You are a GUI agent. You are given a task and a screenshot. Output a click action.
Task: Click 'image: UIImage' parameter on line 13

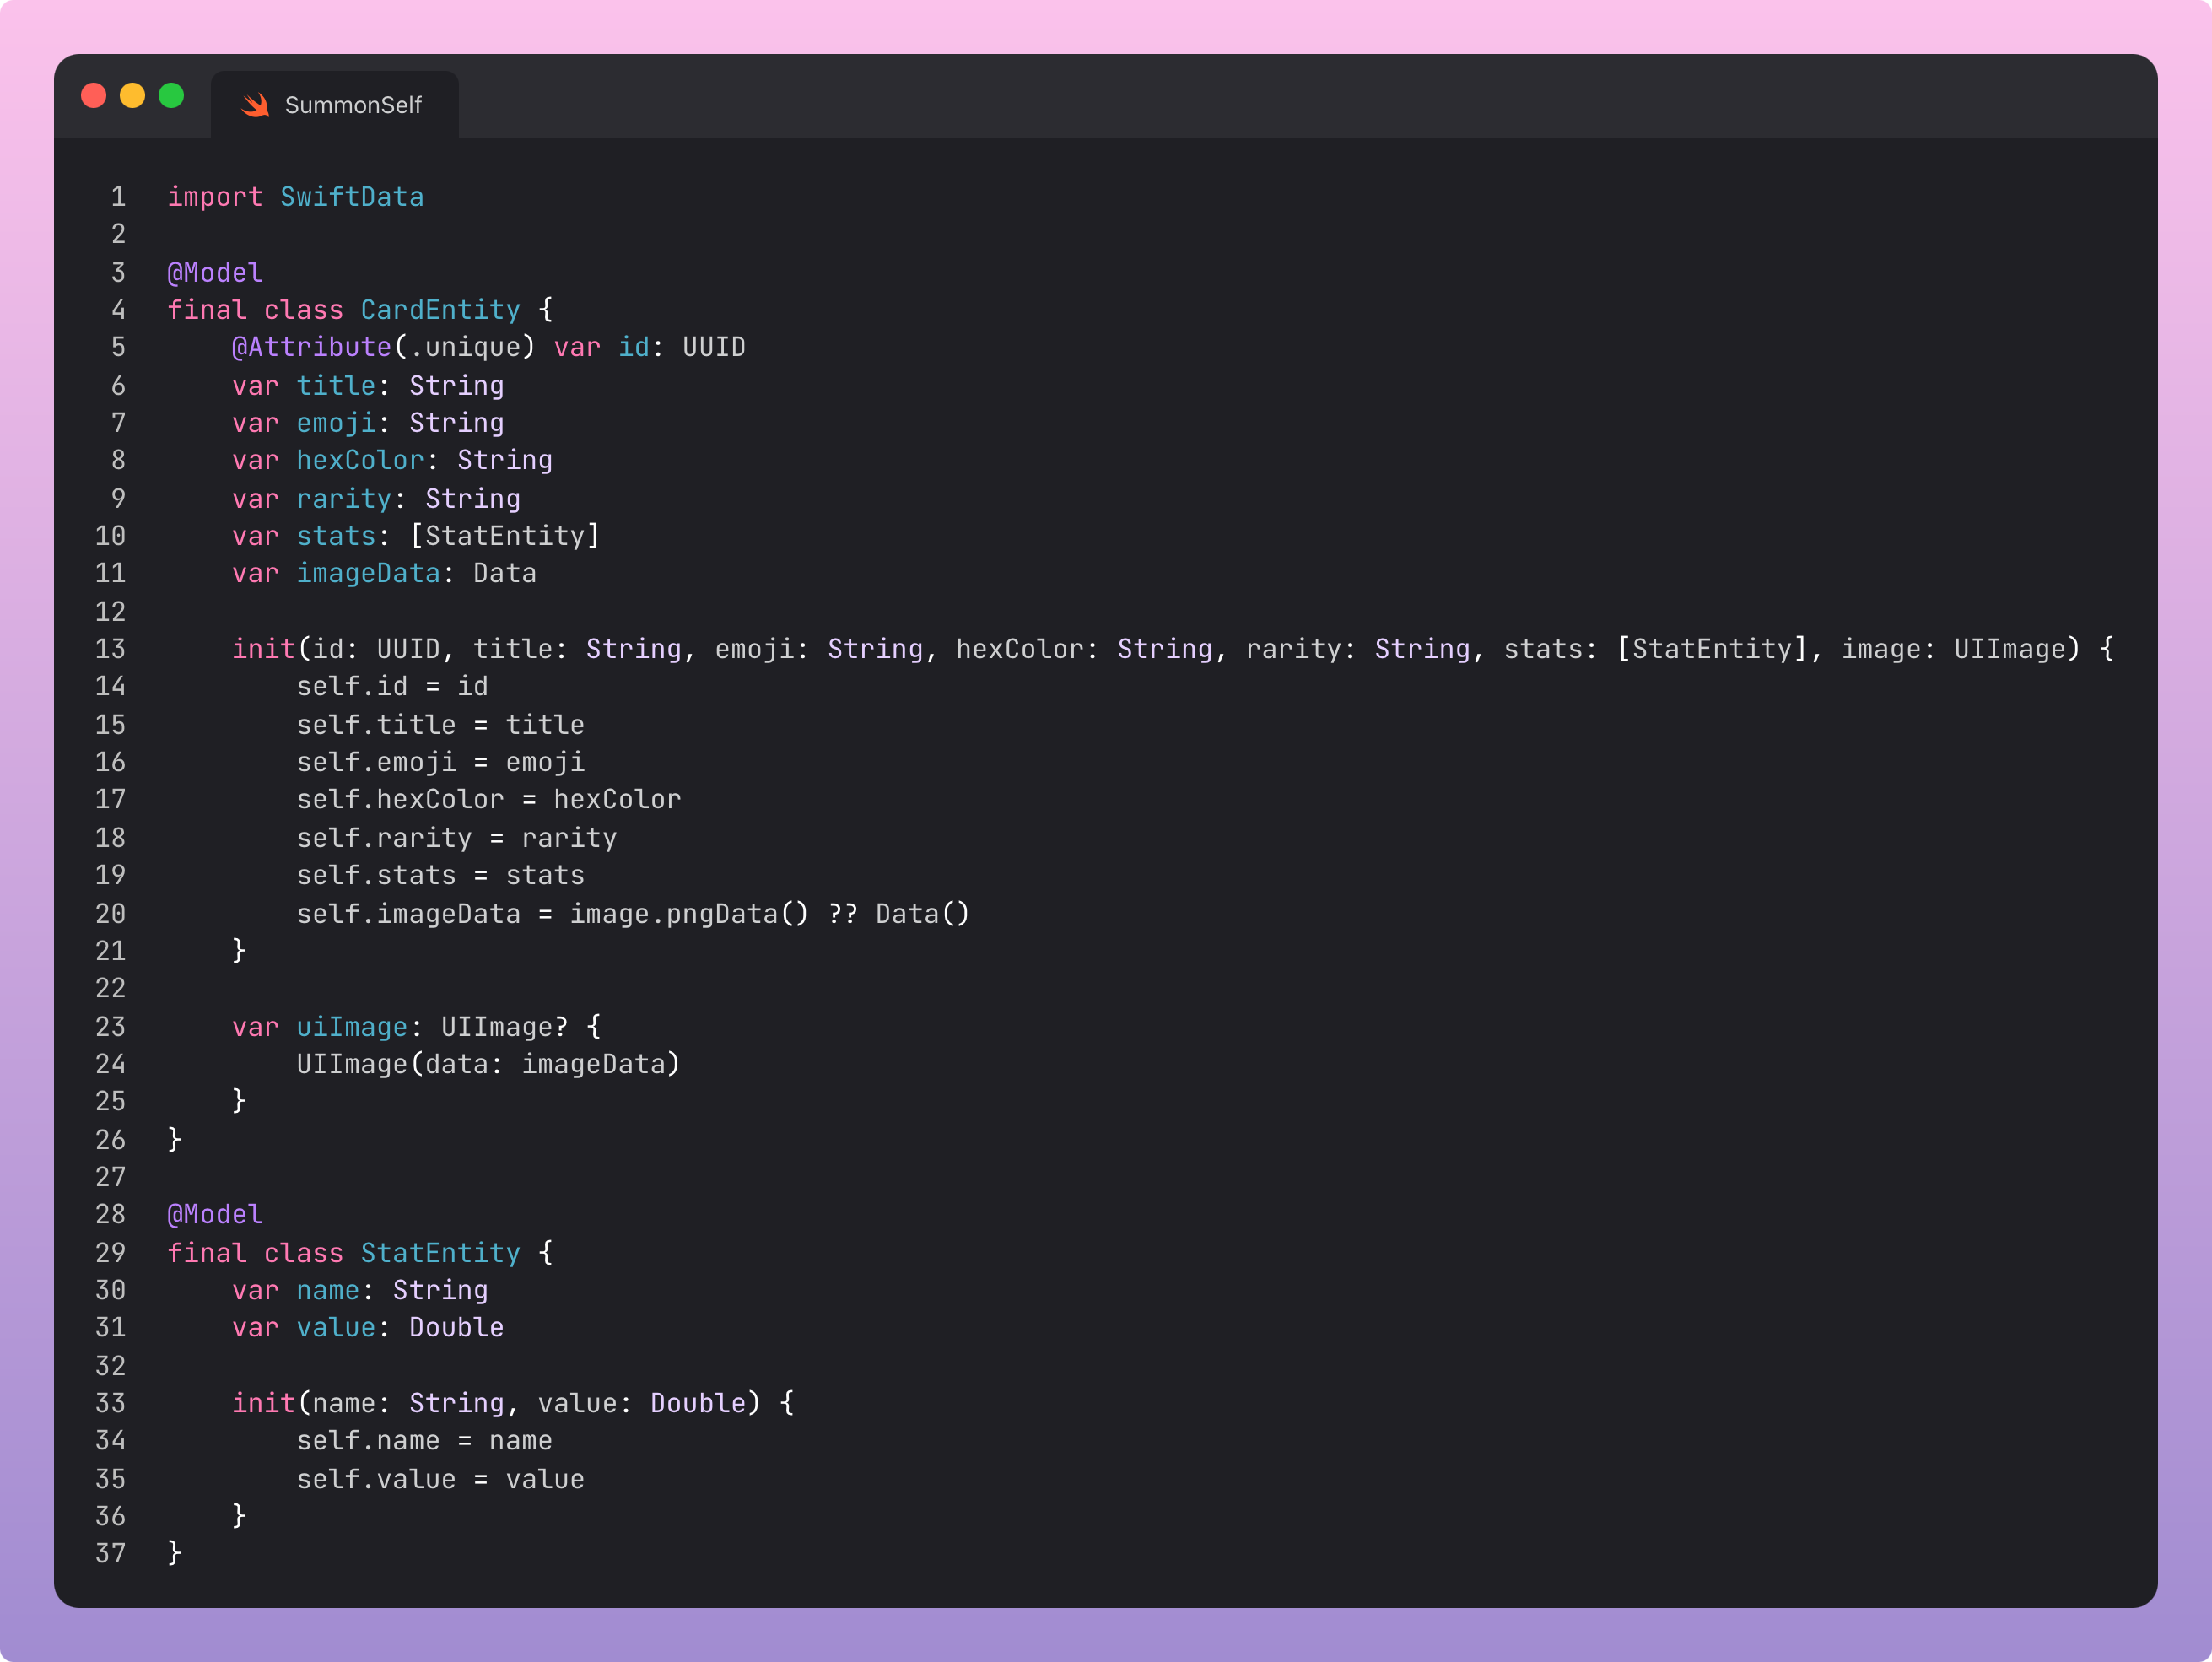[1954, 649]
